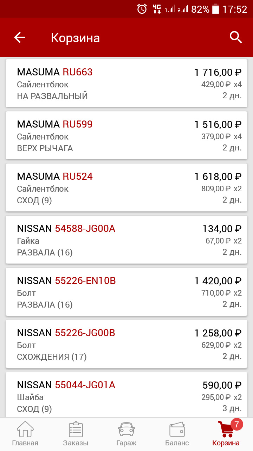Open MASUMA RU663 cart item
The height and width of the screenshot is (451, 253).
pyautogui.click(x=126, y=83)
